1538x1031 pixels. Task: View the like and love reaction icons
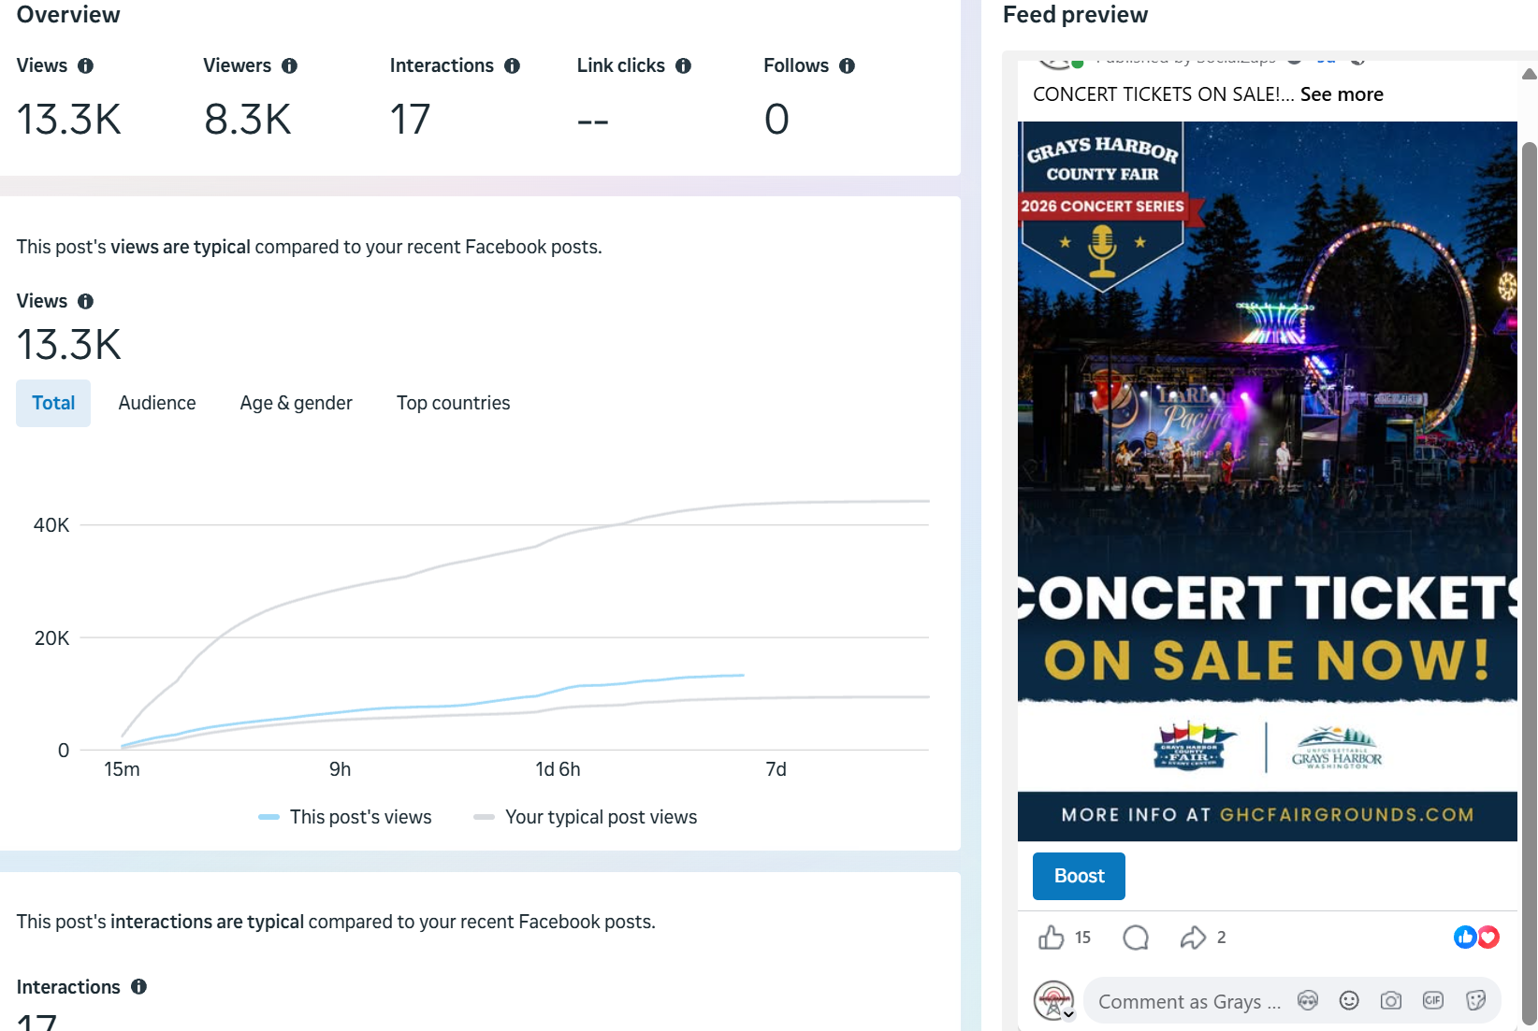[1476, 937]
